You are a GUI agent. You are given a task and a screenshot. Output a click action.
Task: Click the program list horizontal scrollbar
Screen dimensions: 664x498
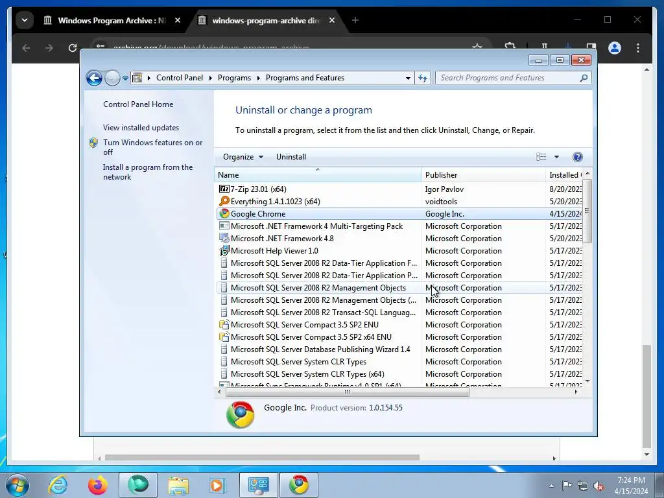pyautogui.click(x=348, y=392)
